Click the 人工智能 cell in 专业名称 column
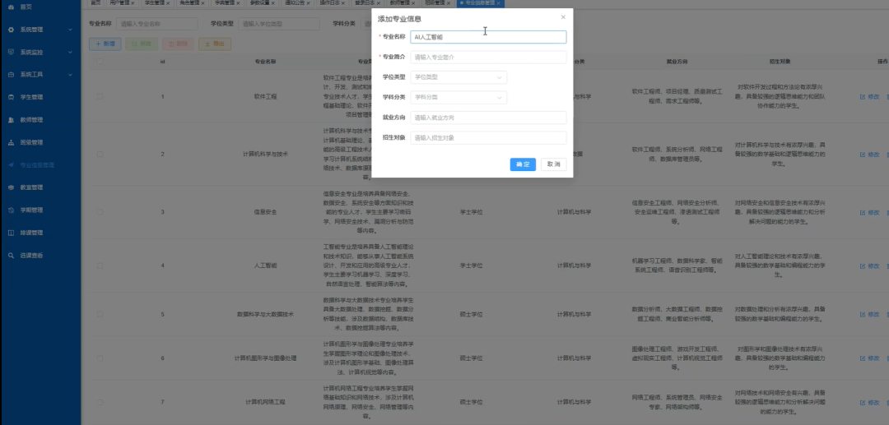The width and height of the screenshot is (889, 425). [x=265, y=266]
